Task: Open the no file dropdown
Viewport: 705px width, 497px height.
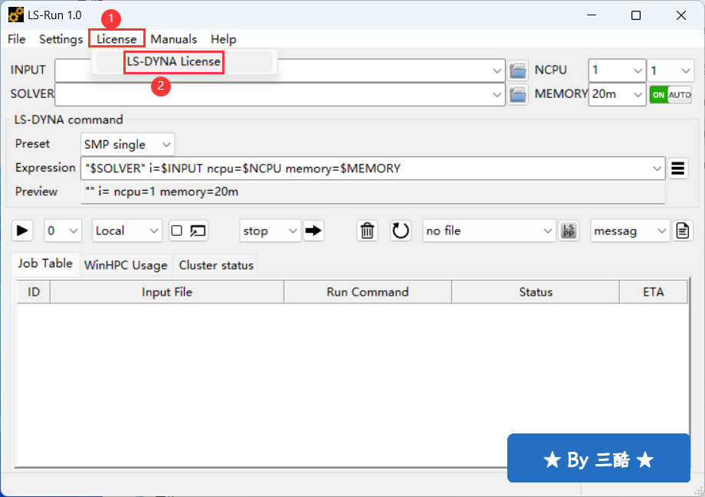Action: pyautogui.click(x=489, y=231)
